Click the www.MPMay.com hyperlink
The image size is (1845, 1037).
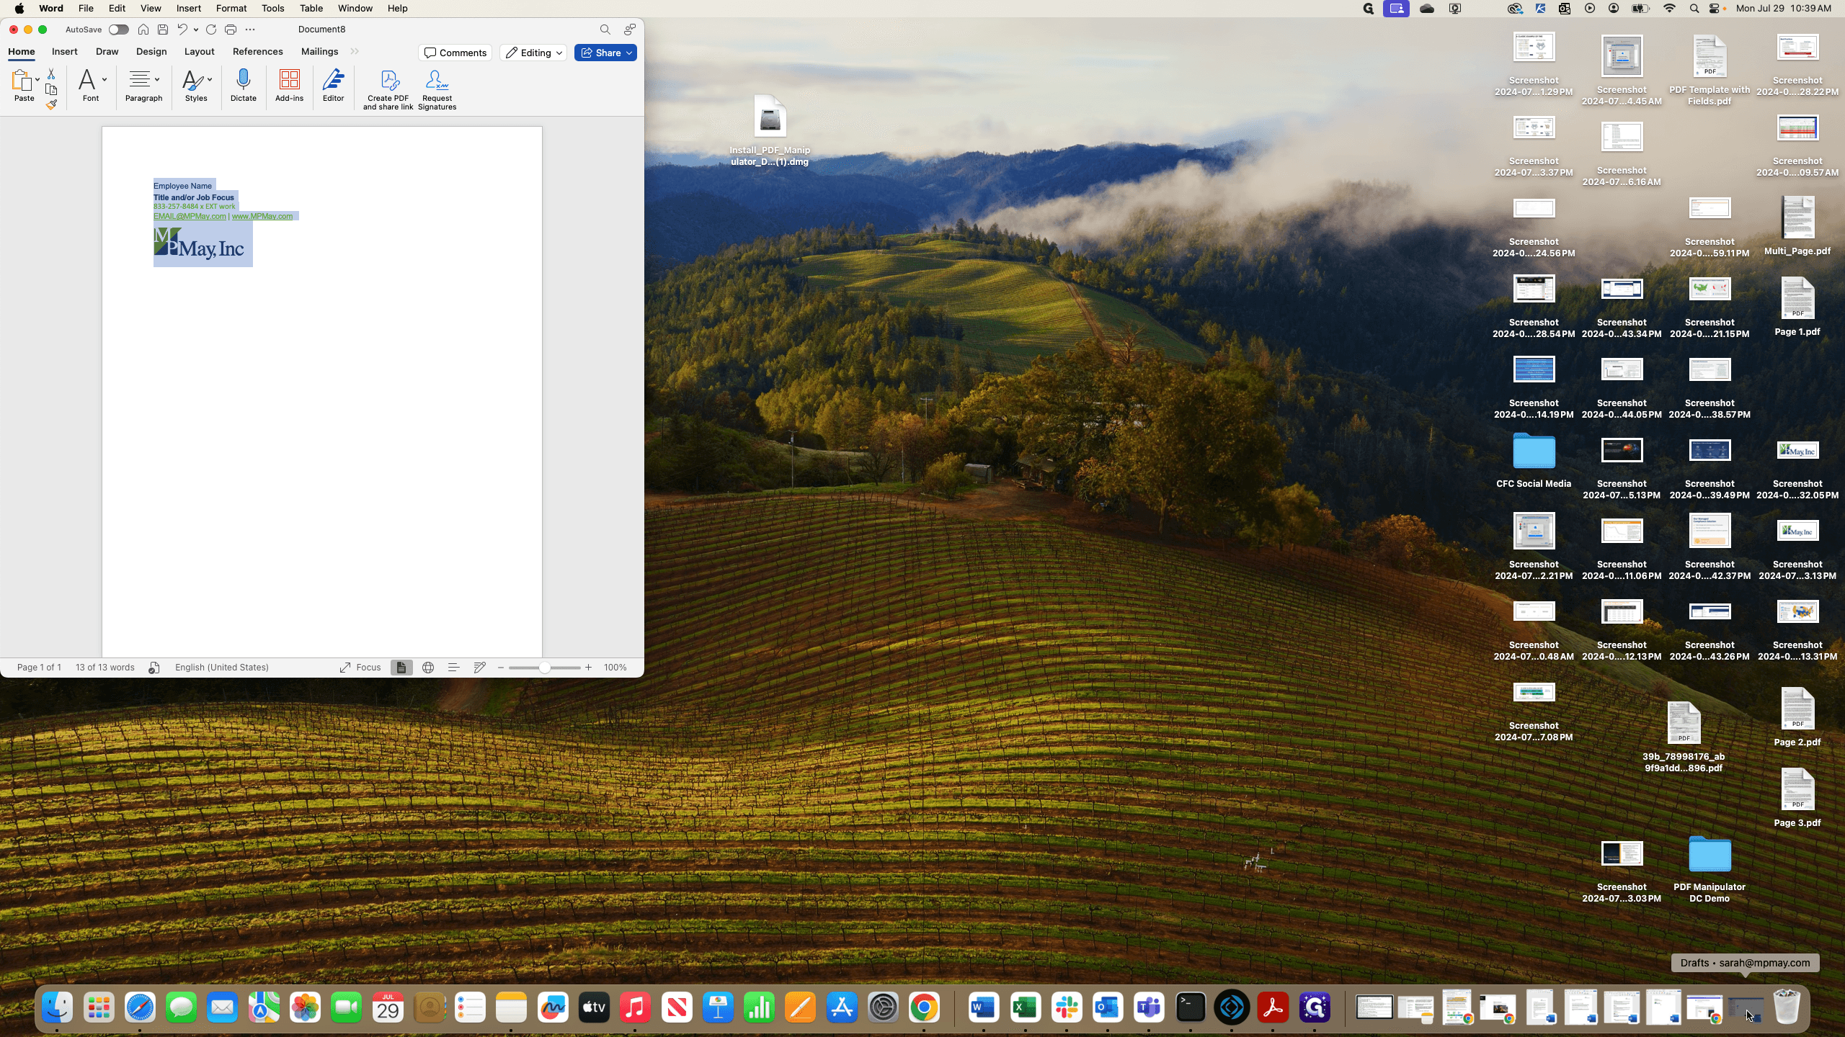262,216
